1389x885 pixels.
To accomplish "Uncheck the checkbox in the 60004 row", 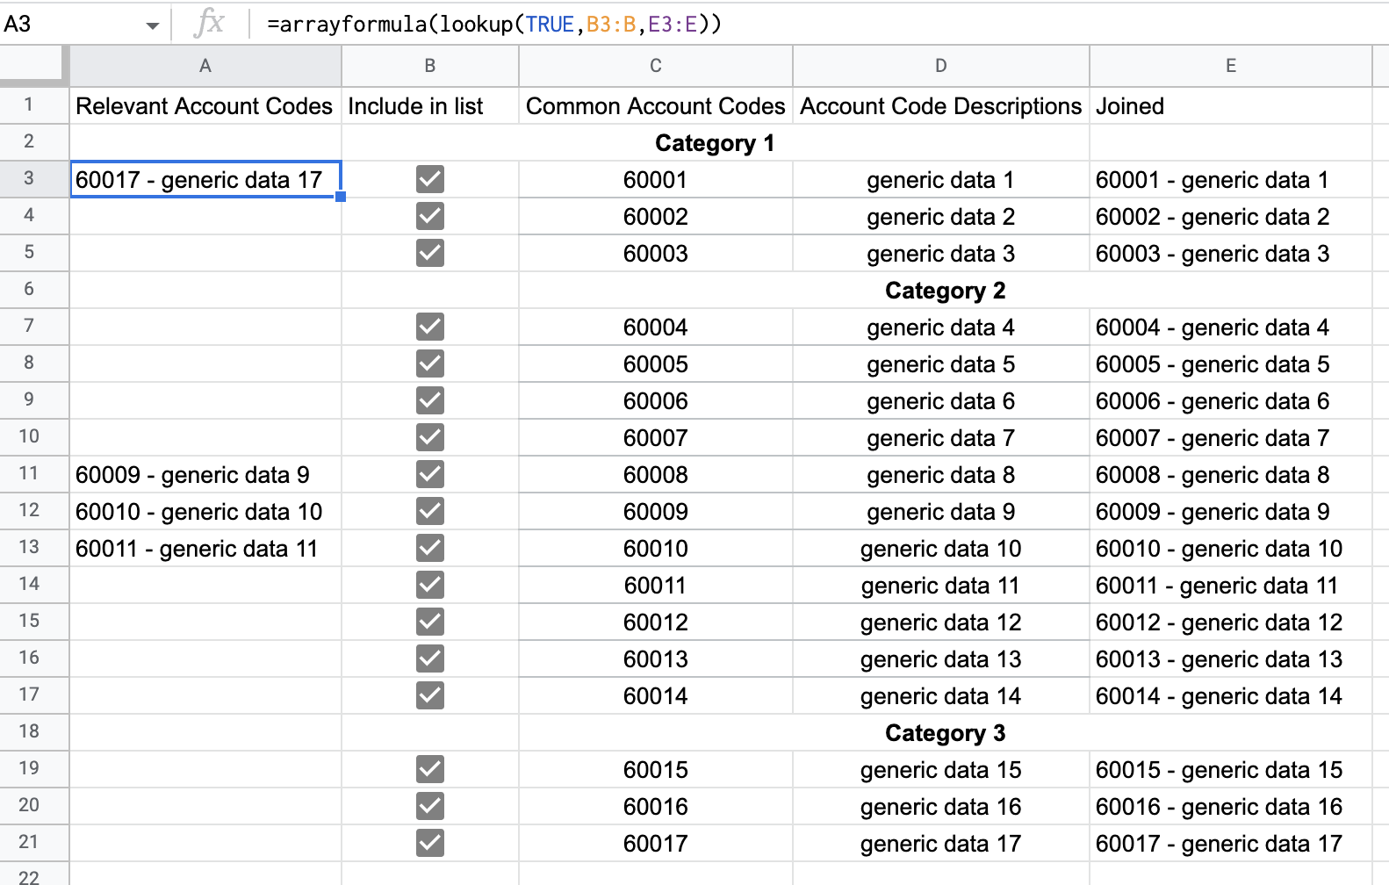I will (x=430, y=327).
